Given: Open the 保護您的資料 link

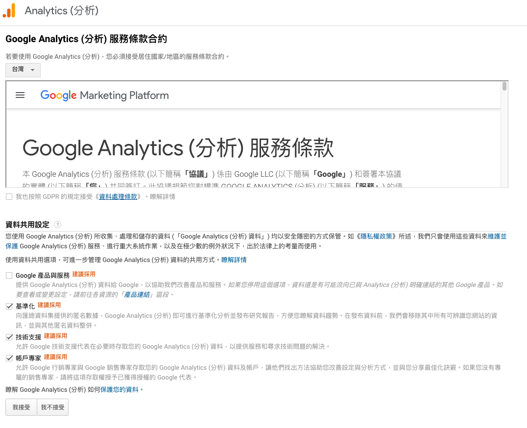Looking at the screenshot, I should (x=120, y=389).
